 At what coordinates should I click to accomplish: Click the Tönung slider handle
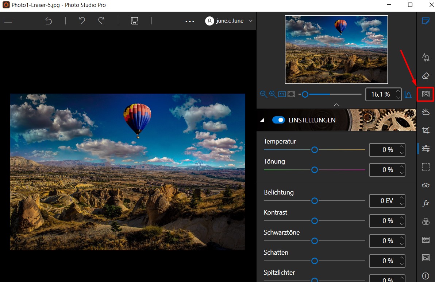(314, 170)
